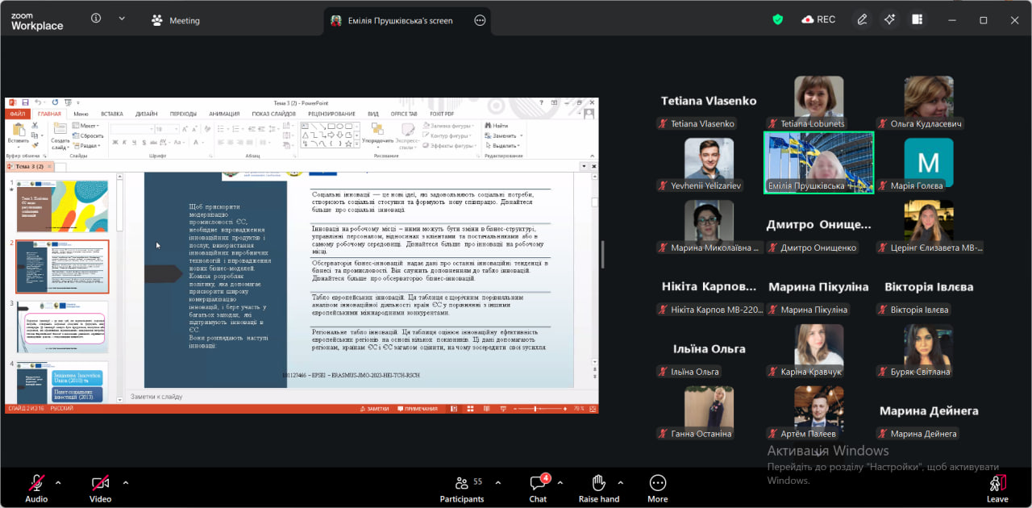The width and height of the screenshot is (1032, 508).
Task: Open screen share tab options ellipsis
Action: pos(480,20)
